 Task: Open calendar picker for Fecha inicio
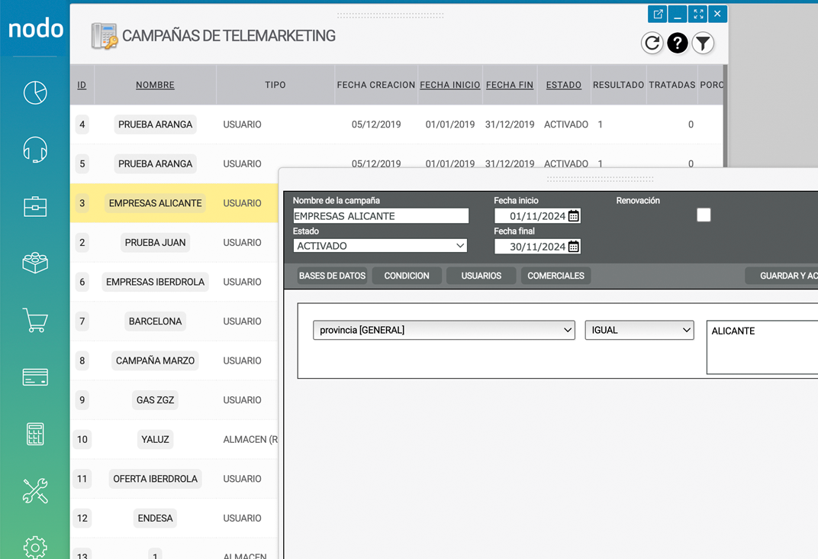coord(573,216)
